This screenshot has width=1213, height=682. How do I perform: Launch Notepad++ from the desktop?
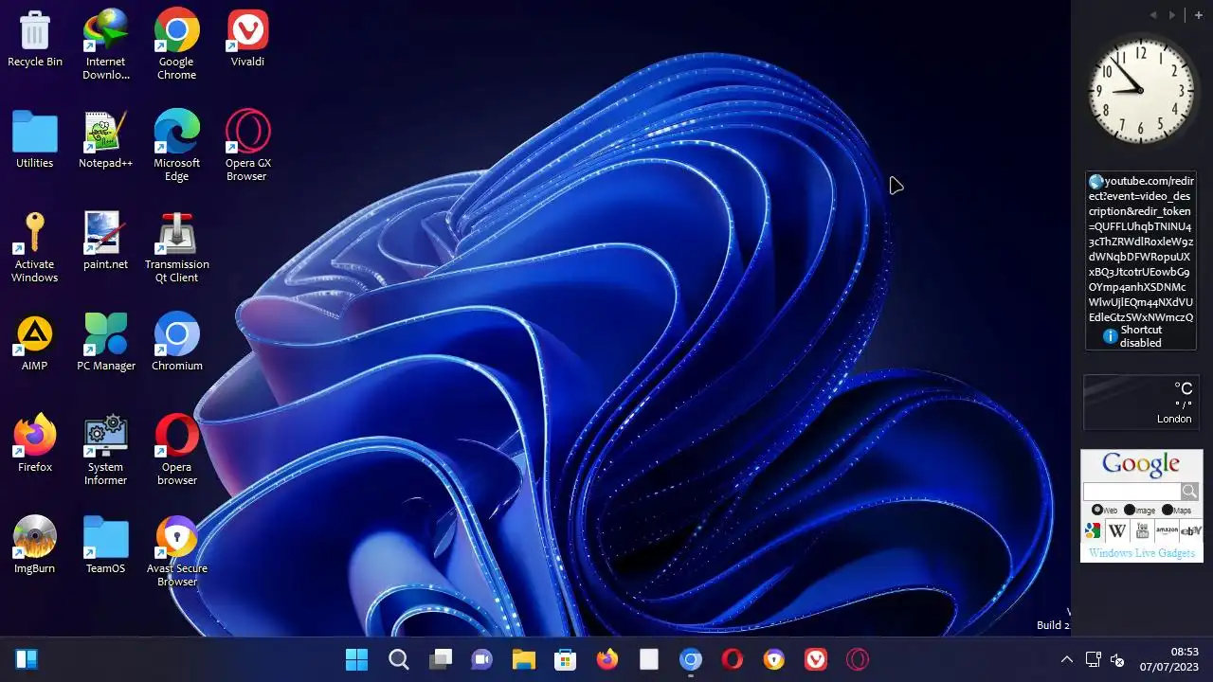click(105, 140)
